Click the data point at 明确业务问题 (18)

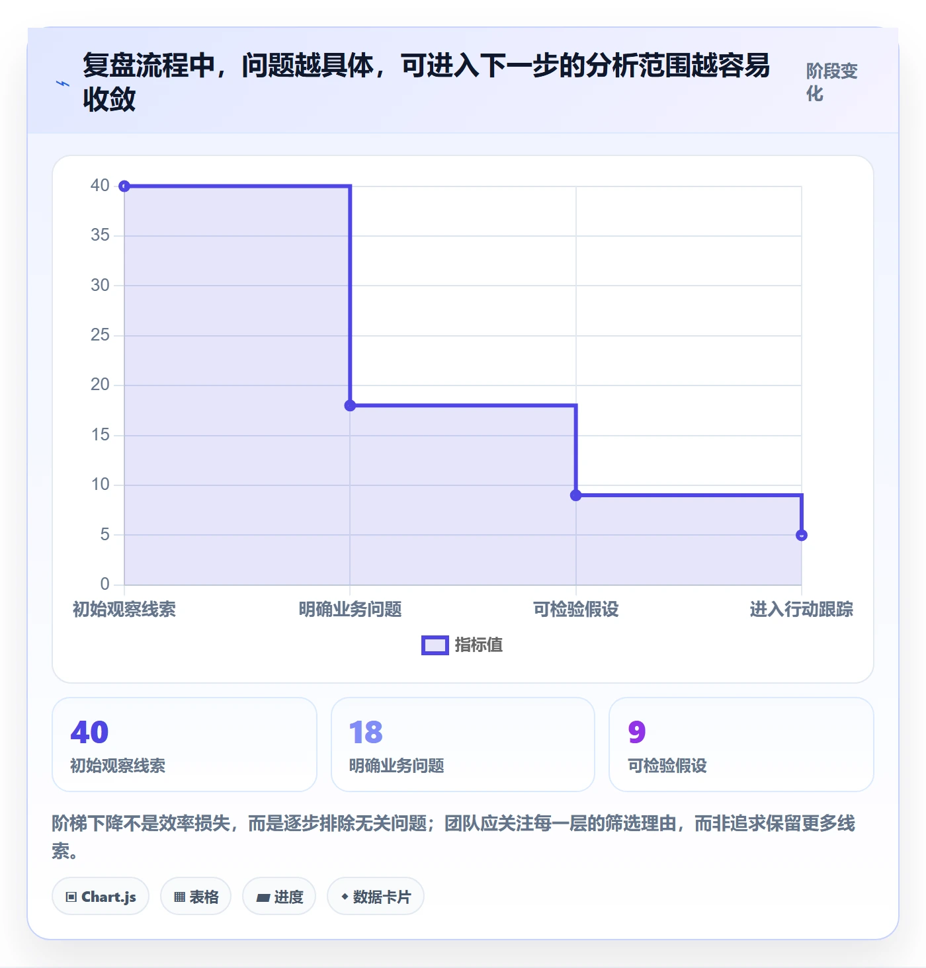tap(350, 405)
